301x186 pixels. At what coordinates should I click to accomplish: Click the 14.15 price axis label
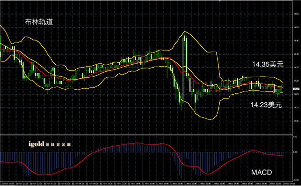coord(296,121)
